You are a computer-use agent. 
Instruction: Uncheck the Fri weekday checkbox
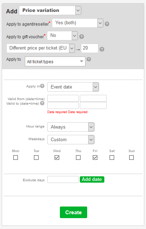point(95,158)
